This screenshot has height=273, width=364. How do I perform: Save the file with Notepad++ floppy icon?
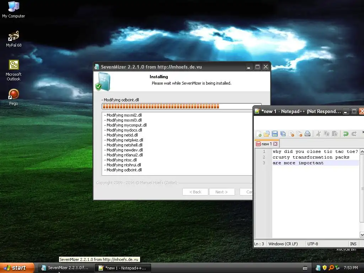click(x=275, y=134)
